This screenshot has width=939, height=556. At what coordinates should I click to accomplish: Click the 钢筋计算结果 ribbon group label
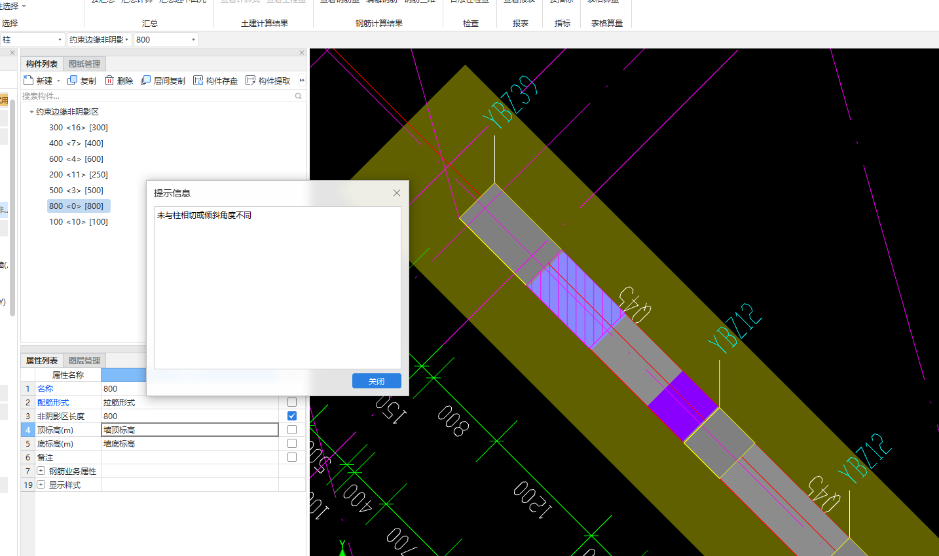[x=379, y=23]
